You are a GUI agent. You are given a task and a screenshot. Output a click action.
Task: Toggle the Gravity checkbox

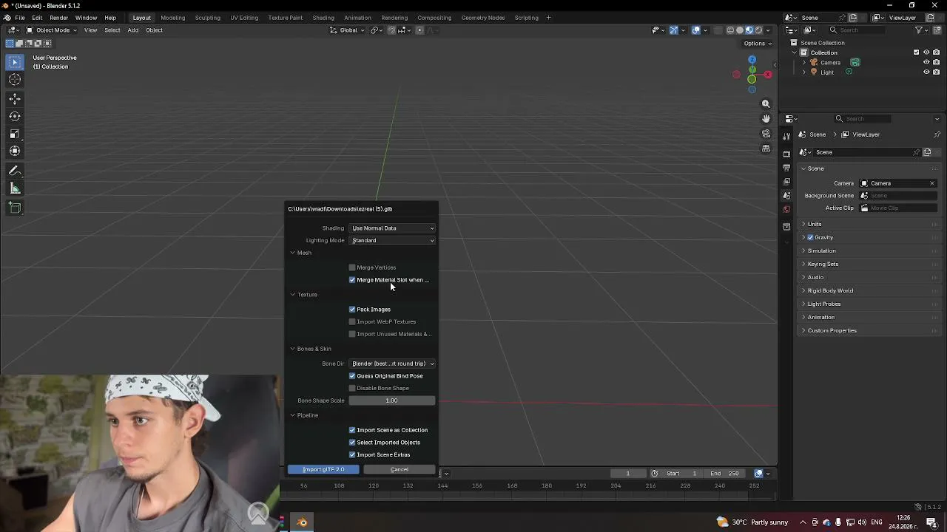point(810,238)
